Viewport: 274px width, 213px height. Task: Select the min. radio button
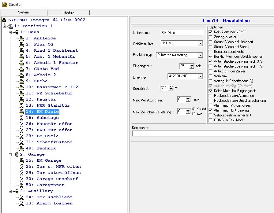[193, 114]
